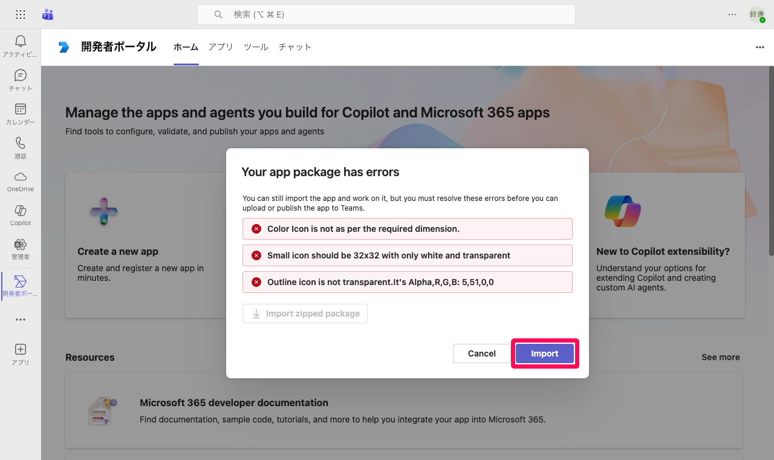Click the Developer Portal logo icon

tap(64, 47)
